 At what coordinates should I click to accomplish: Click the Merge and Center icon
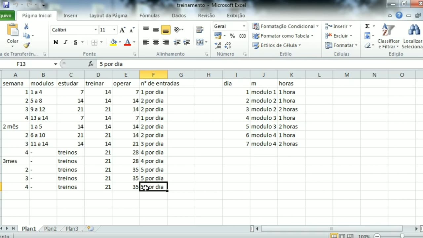200,42
